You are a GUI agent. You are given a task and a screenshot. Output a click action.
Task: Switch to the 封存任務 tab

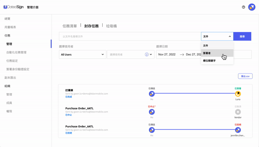click(91, 26)
